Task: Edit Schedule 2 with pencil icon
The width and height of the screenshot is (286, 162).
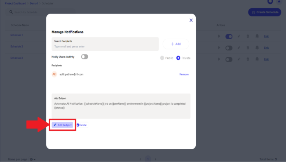Action: coord(239,48)
